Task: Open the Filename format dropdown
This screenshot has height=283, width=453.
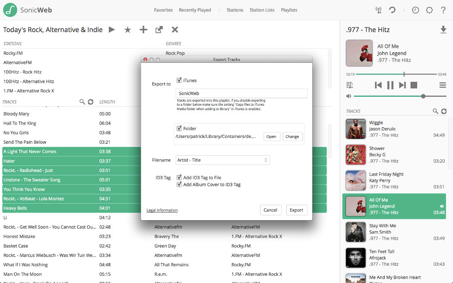Action: tap(223, 160)
